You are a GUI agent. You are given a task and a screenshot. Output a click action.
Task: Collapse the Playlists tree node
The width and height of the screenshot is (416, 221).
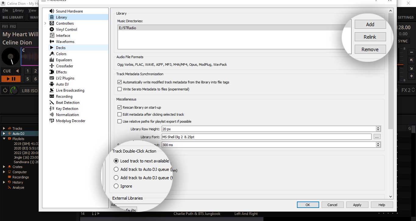(4, 139)
